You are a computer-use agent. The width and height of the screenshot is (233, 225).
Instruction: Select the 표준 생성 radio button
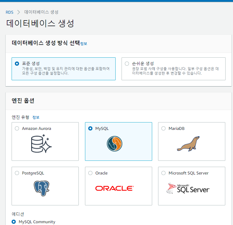(x=17, y=64)
